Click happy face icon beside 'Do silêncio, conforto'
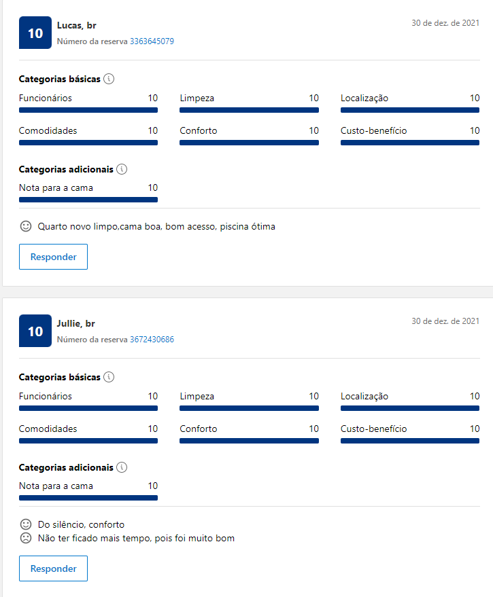The image size is (493, 597). point(26,524)
